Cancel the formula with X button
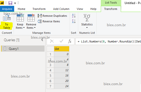Image resolution: width=141 pixels, height=92 pixels. (x=52, y=41)
